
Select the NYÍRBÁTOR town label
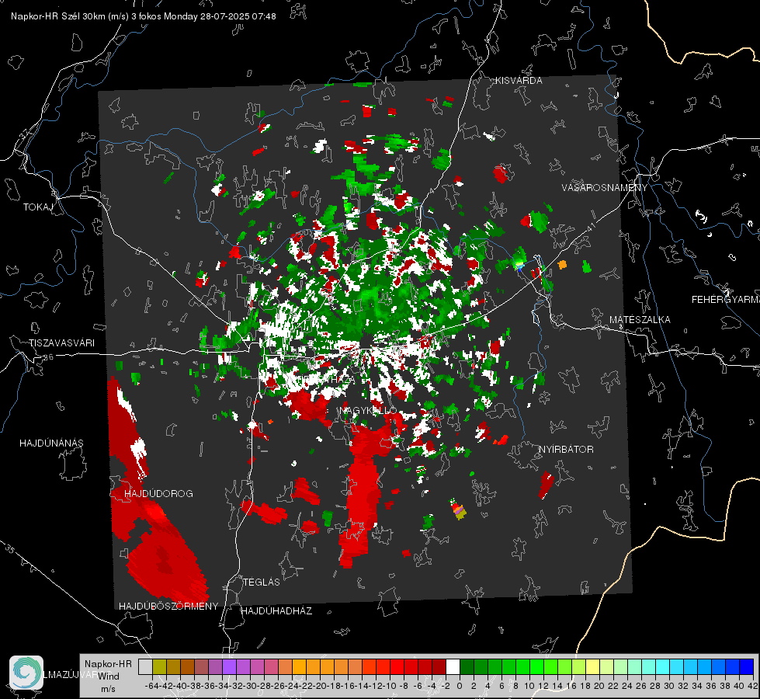coord(566,449)
